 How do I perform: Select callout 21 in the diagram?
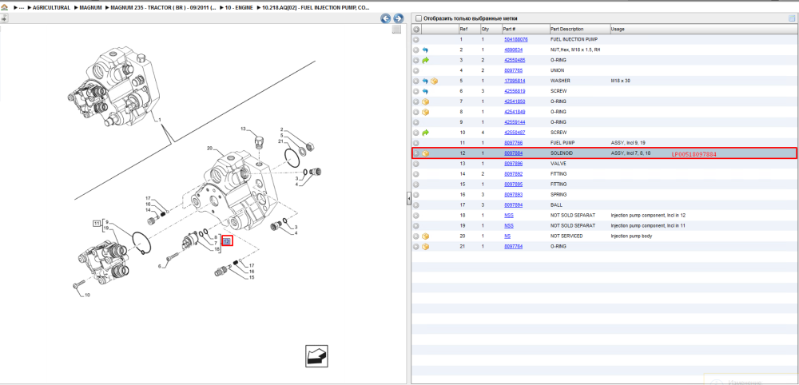280,141
